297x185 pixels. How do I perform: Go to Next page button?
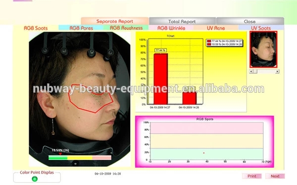tap(275, 176)
